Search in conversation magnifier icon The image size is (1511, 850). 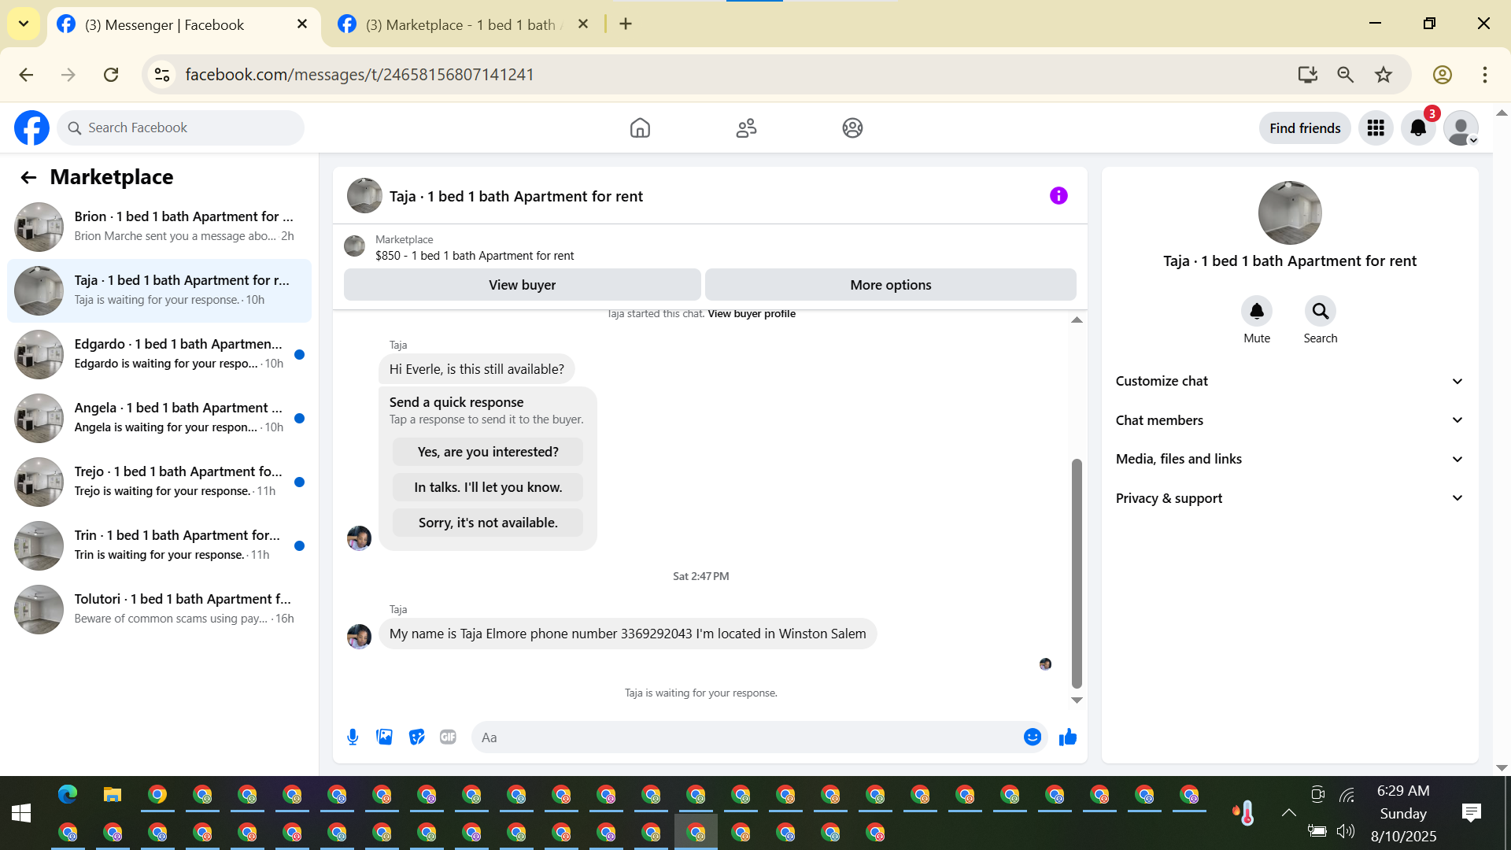[1320, 312]
